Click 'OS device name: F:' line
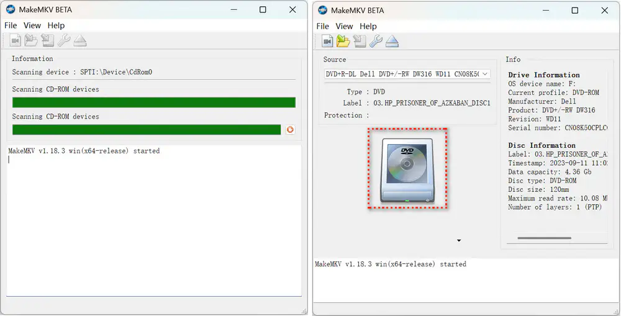Screen dimensions: 621x316 (x=542, y=84)
